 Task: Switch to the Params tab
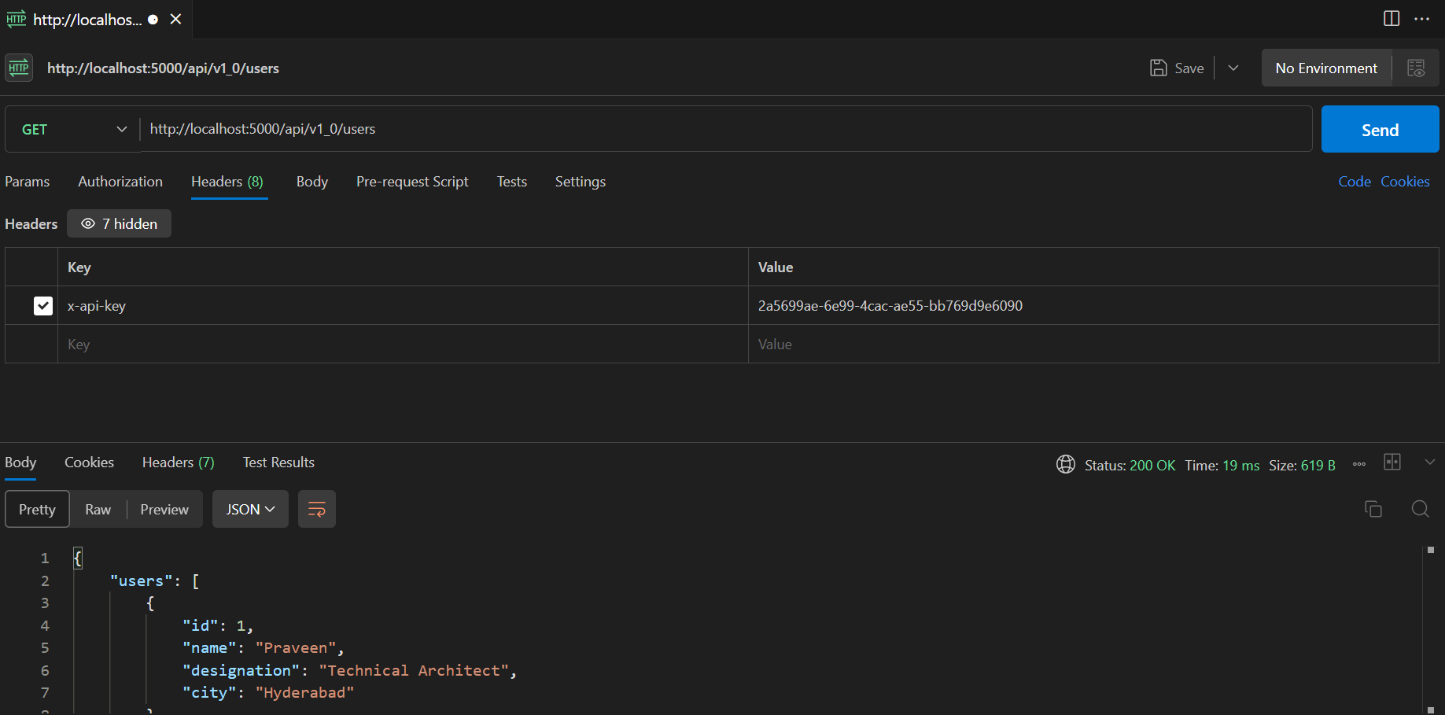point(28,182)
